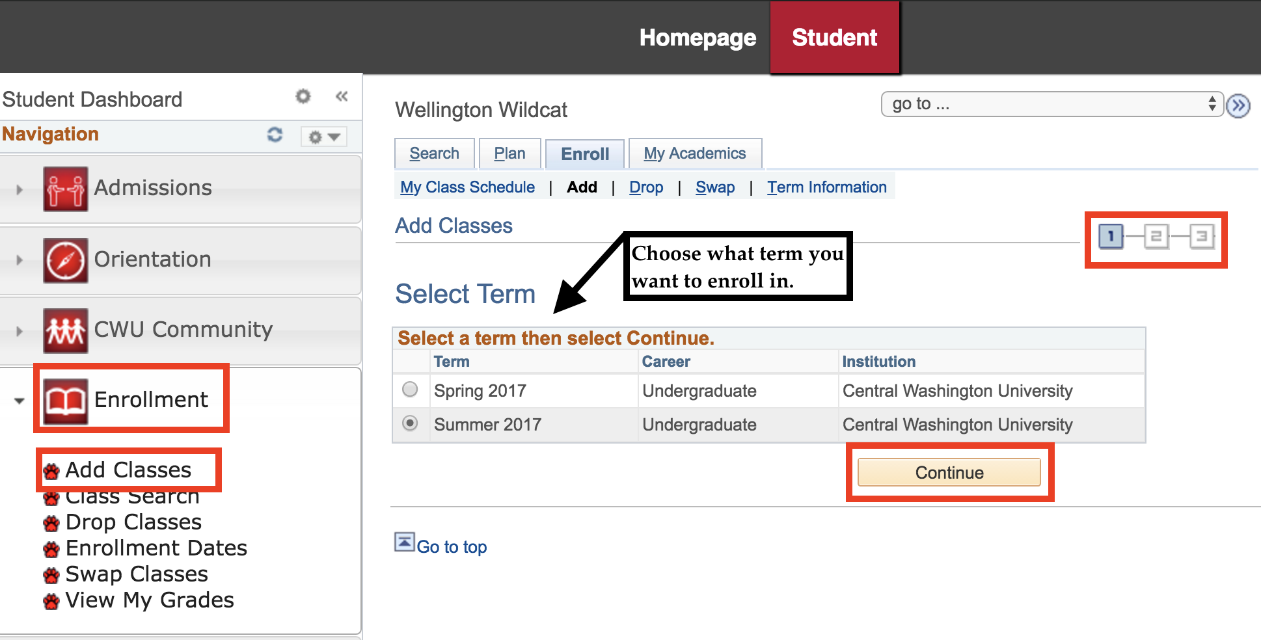Select the Spring 2017 term radio button
Image resolution: width=1261 pixels, height=640 pixels.
coord(410,389)
